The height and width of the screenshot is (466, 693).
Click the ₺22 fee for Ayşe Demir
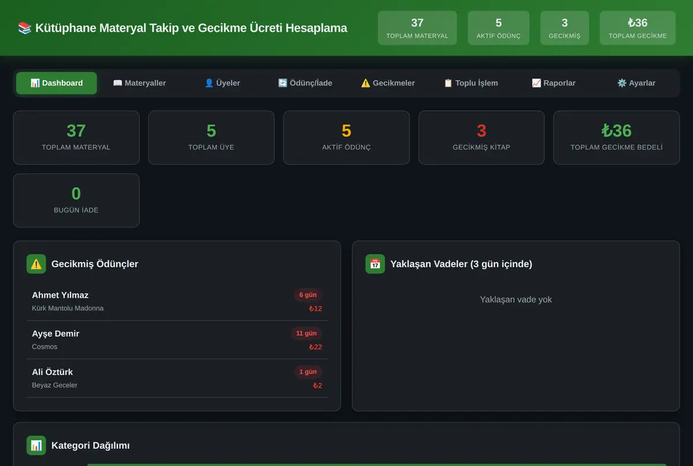point(315,347)
